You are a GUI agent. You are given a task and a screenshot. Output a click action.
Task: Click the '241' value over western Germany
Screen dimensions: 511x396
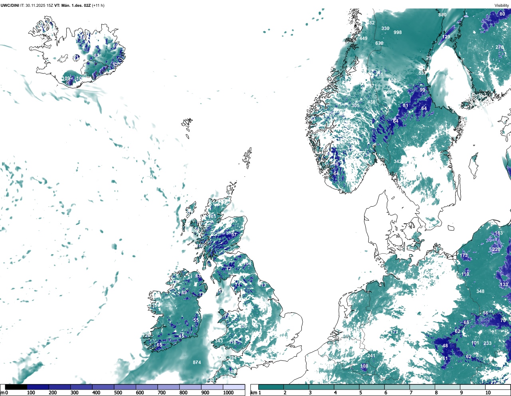tap(371, 356)
